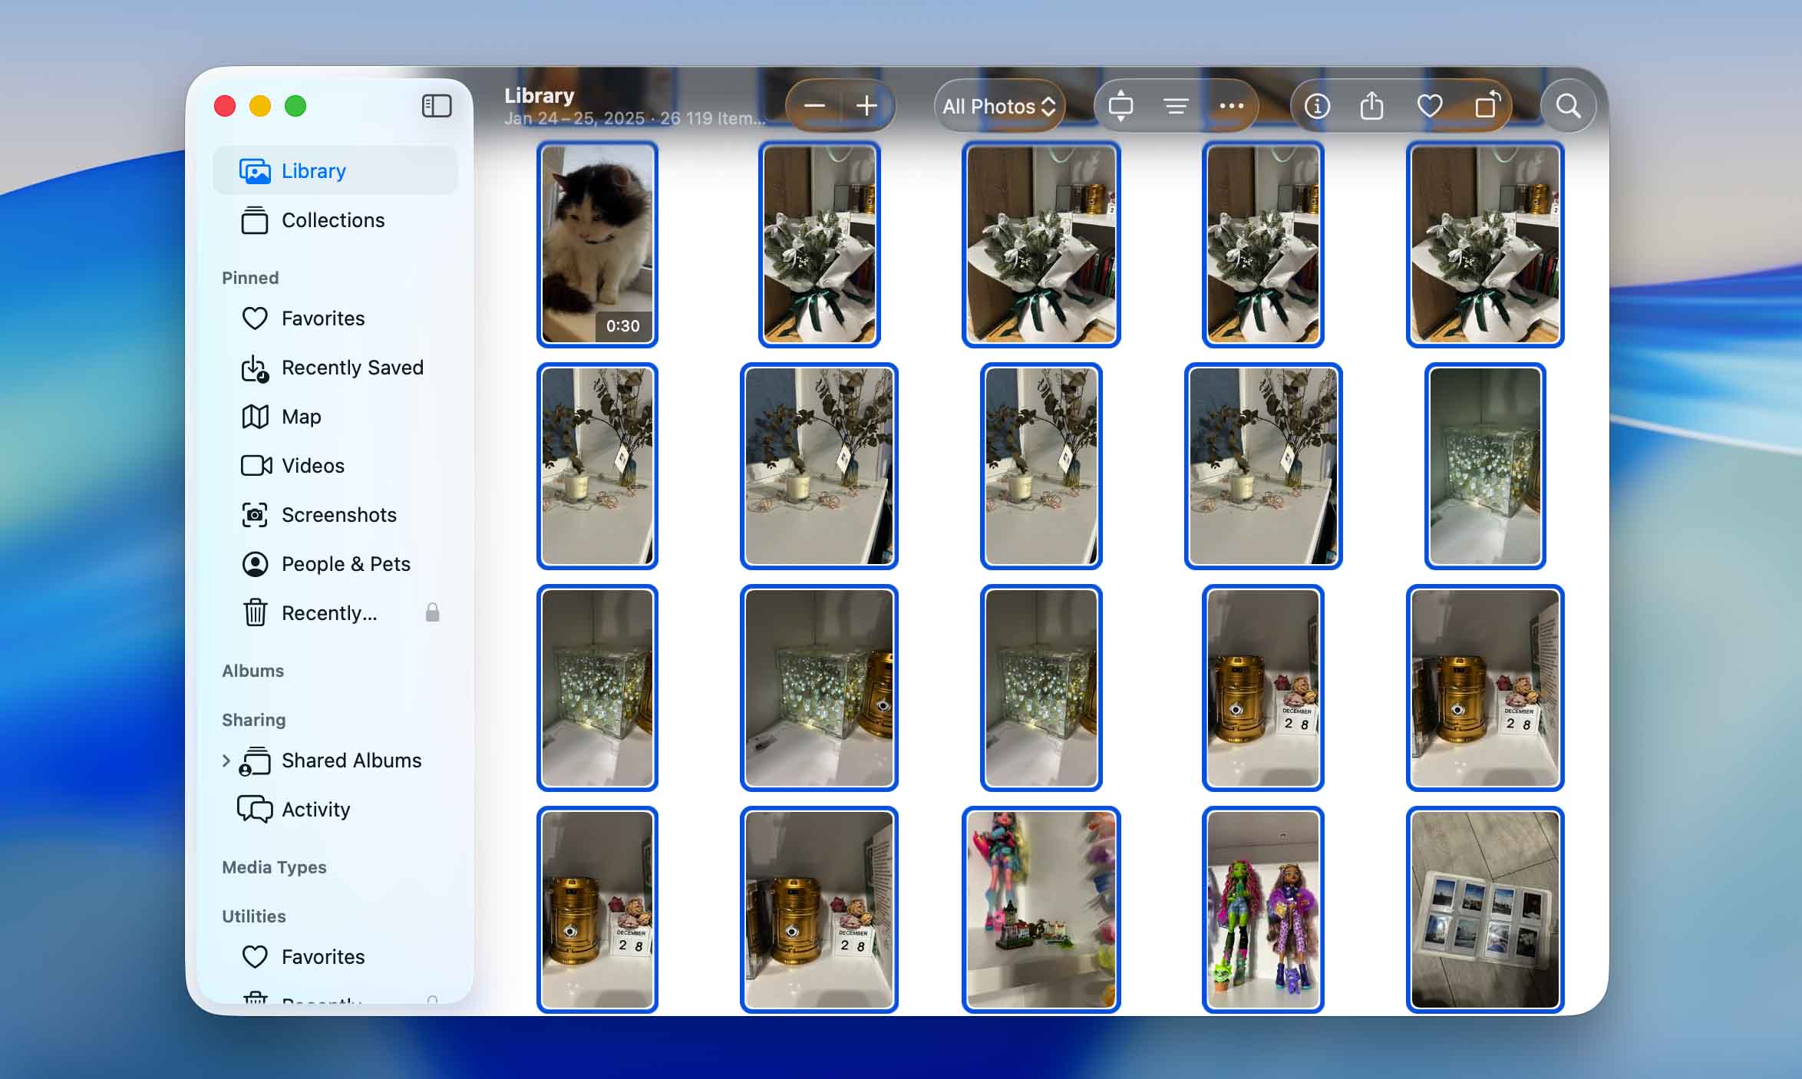
Task: Click the Jan 24–25, 2025 date subtitle
Action: (574, 118)
